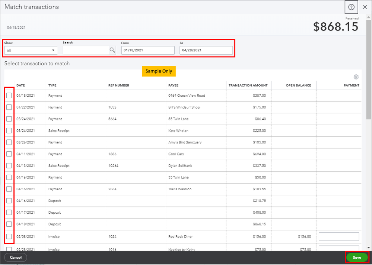This screenshot has width=372, height=265.
Task: Sort by the Transaction Amount column header
Action: [x=248, y=85]
